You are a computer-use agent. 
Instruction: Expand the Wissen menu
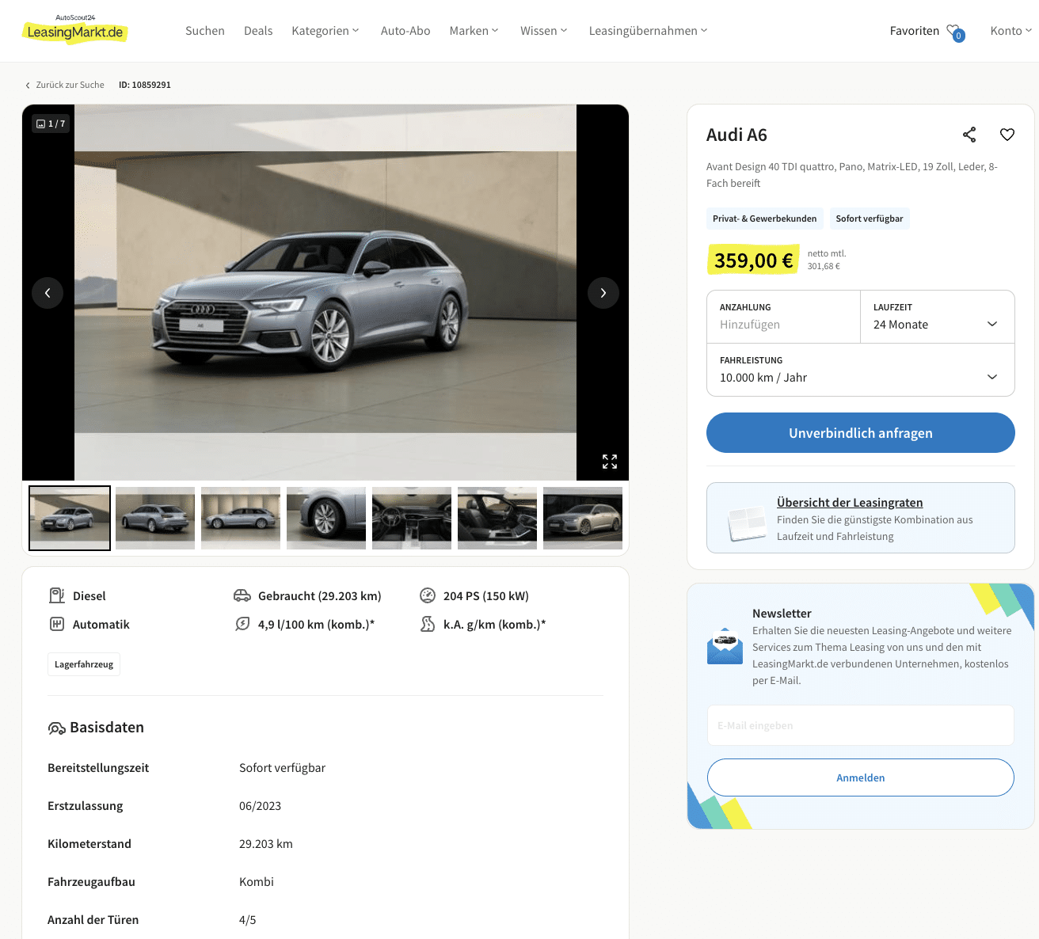[x=544, y=31]
